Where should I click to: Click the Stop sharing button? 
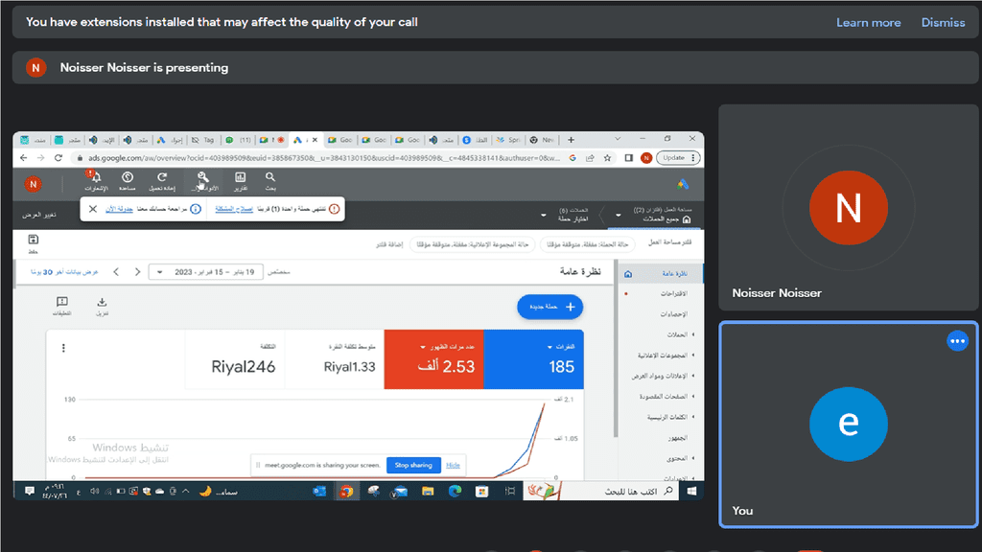point(413,465)
